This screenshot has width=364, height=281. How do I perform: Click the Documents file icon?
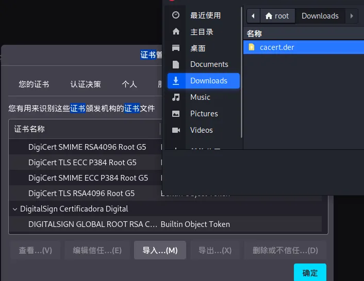(x=176, y=64)
